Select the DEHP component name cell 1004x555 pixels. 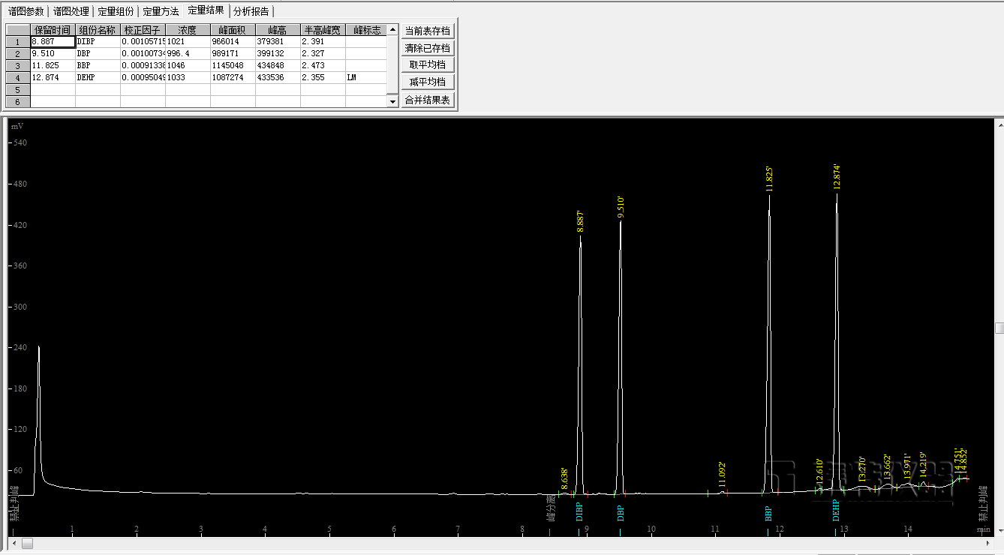pyautogui.click(x=98, y=78)
